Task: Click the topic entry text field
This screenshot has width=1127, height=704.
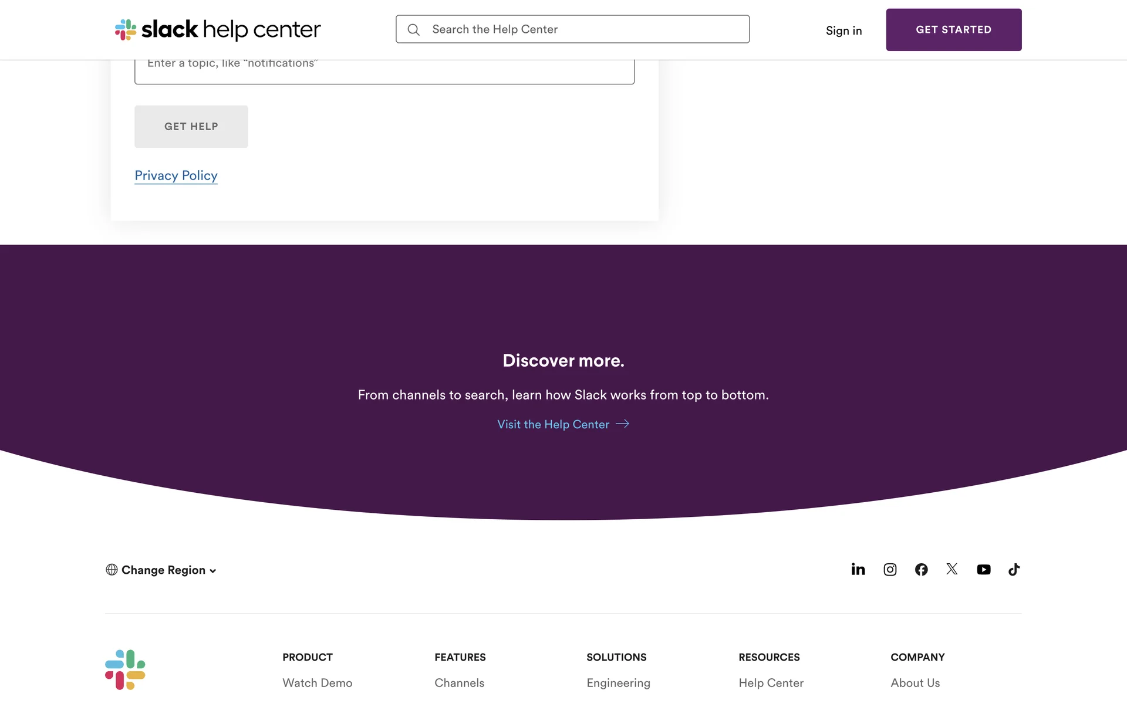Action: [384, 70]
